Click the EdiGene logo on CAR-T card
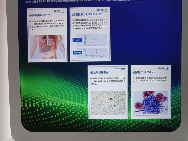This screenshot has width=188, height=141. [163, 68]
